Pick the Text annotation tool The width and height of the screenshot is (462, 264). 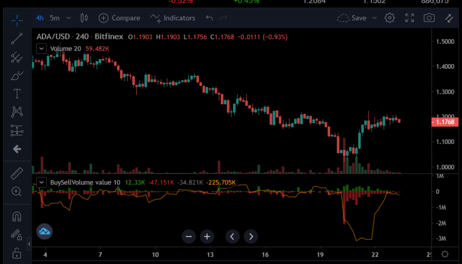click(x=16, y=93)
